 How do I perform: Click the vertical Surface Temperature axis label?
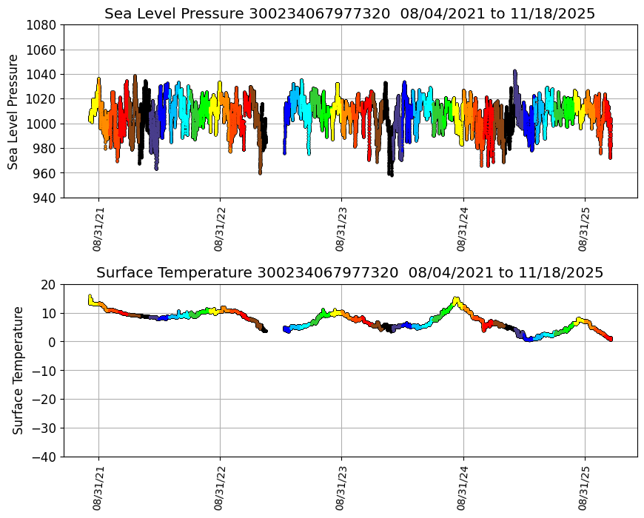[x=18, y=370]
